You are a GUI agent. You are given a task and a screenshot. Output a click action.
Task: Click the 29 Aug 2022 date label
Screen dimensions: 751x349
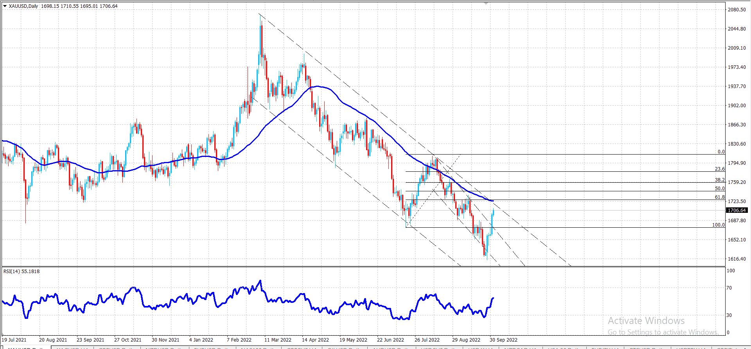tap(466, 340)
